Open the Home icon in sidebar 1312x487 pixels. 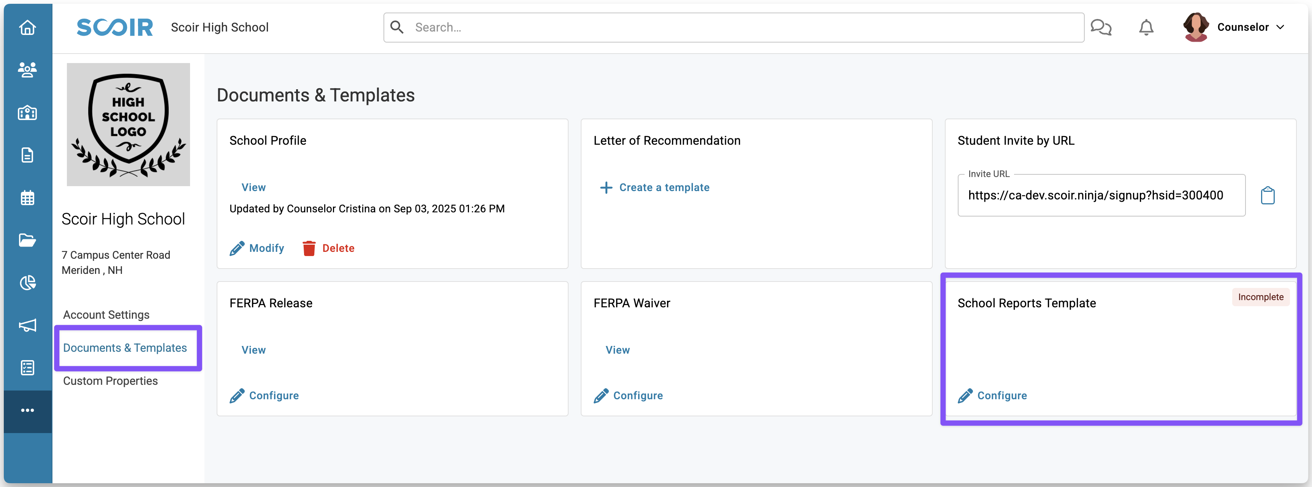pyautogui.click(x=27, y=27)
